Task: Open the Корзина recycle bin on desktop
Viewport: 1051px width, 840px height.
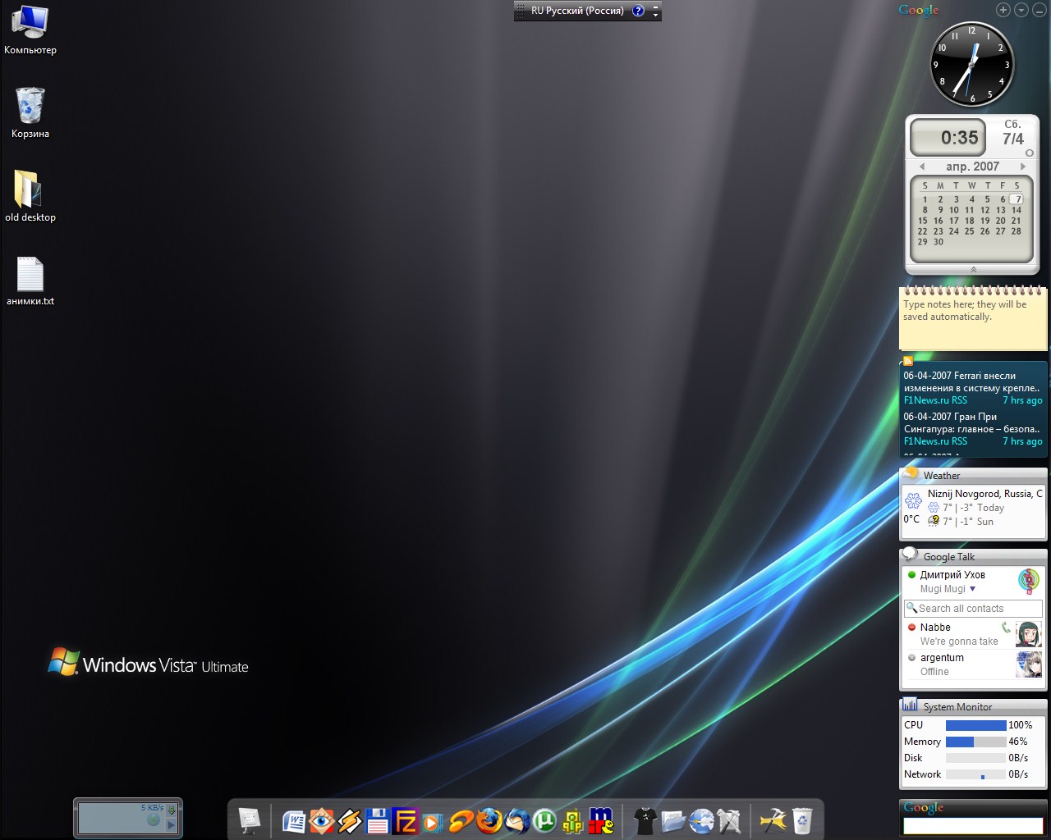Action: tap(30, 112)
